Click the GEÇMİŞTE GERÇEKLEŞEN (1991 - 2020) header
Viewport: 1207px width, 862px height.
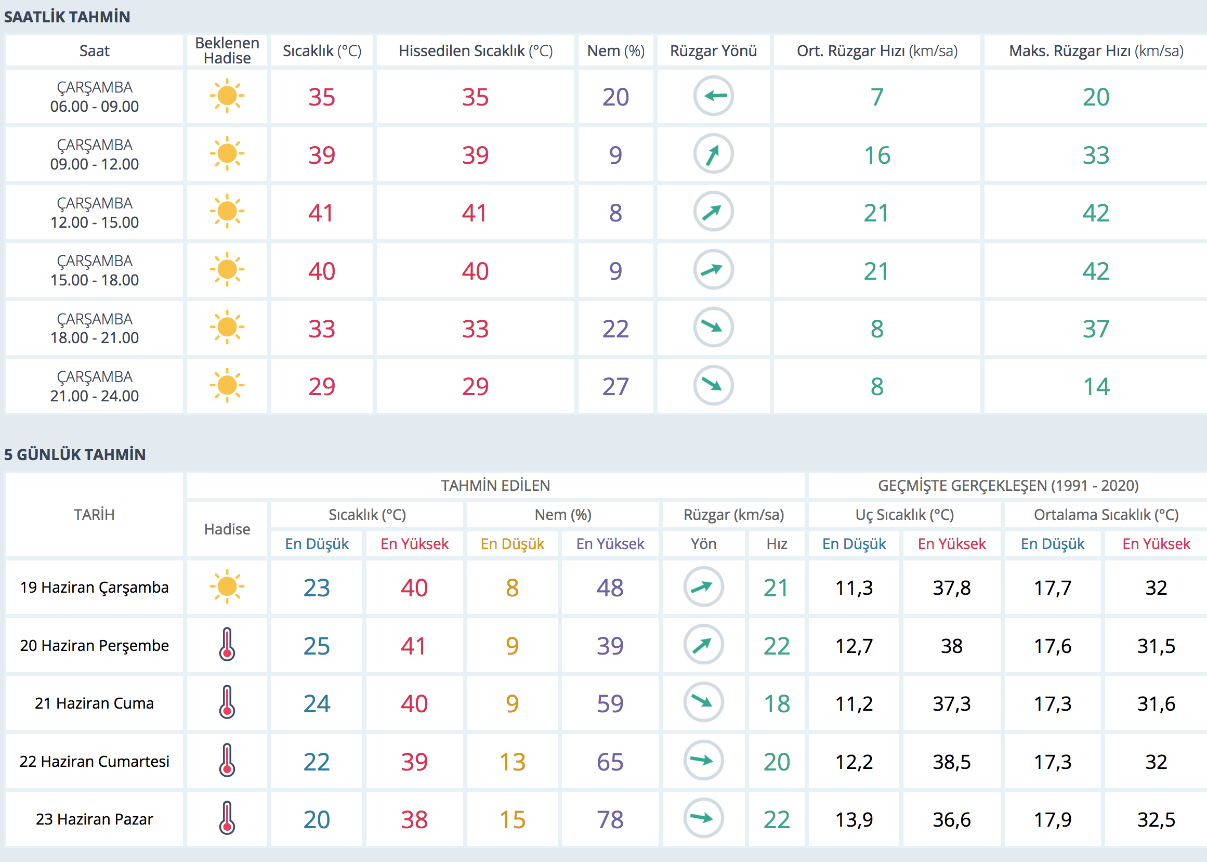click(x=1008, y=486)
